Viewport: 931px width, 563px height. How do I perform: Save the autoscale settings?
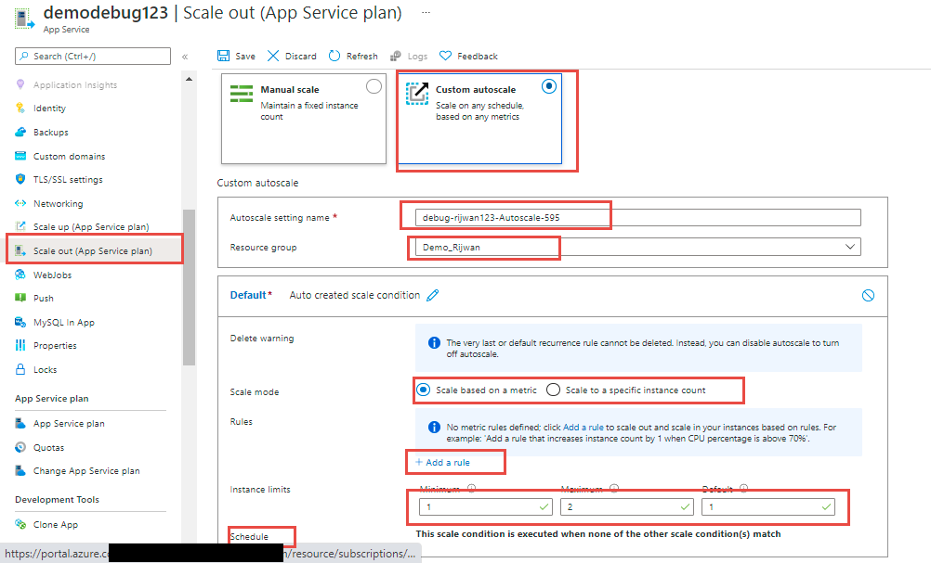pos(236,56)
